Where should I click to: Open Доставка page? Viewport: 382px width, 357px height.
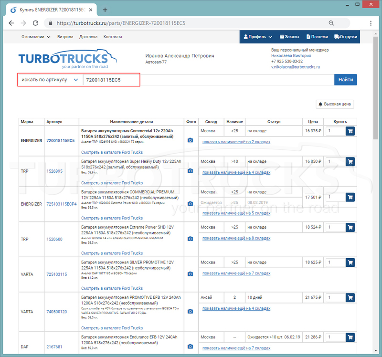pos(88,37)
